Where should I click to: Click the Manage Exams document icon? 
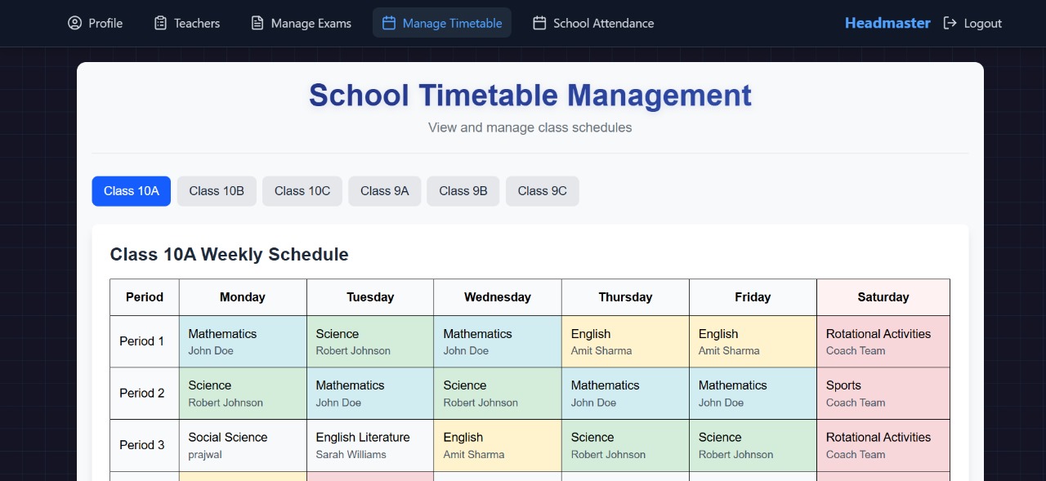click(x=257, y=23)
